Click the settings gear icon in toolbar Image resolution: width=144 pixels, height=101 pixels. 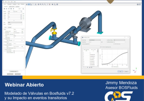(x=57, y=4)
